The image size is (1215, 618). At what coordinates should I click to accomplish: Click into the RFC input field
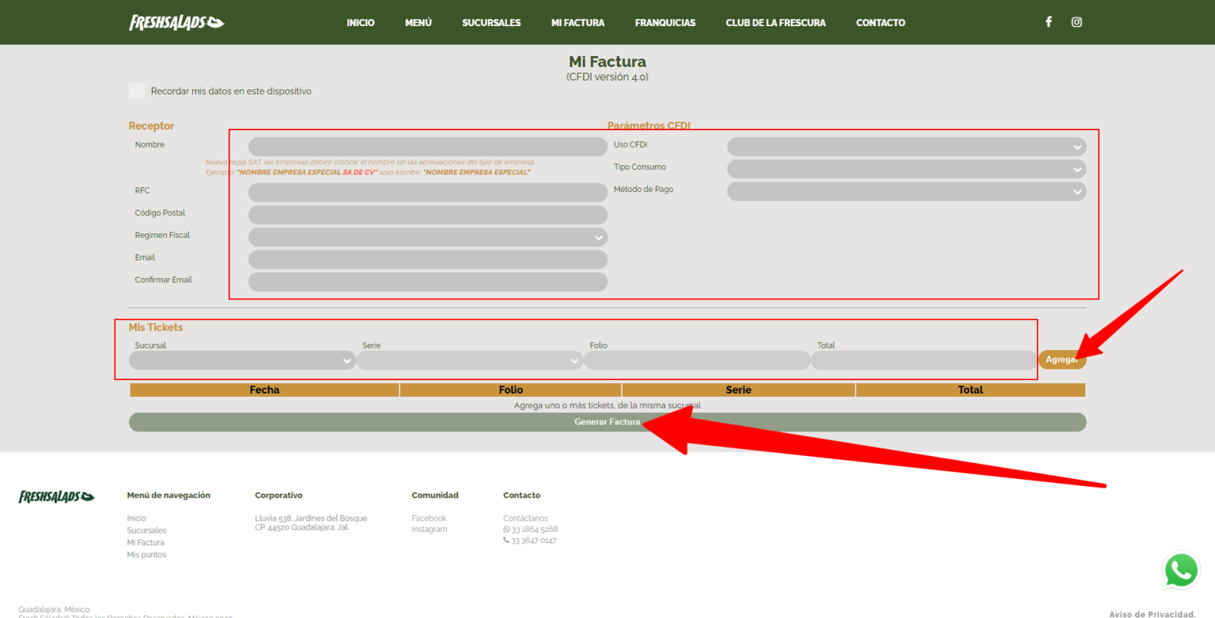(x=427, y=193)
